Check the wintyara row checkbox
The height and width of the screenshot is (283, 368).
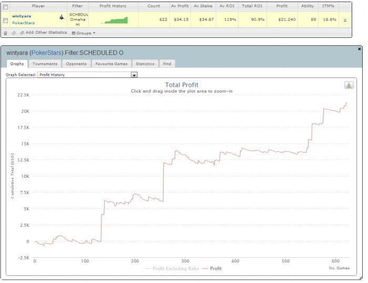coord(5,21)
